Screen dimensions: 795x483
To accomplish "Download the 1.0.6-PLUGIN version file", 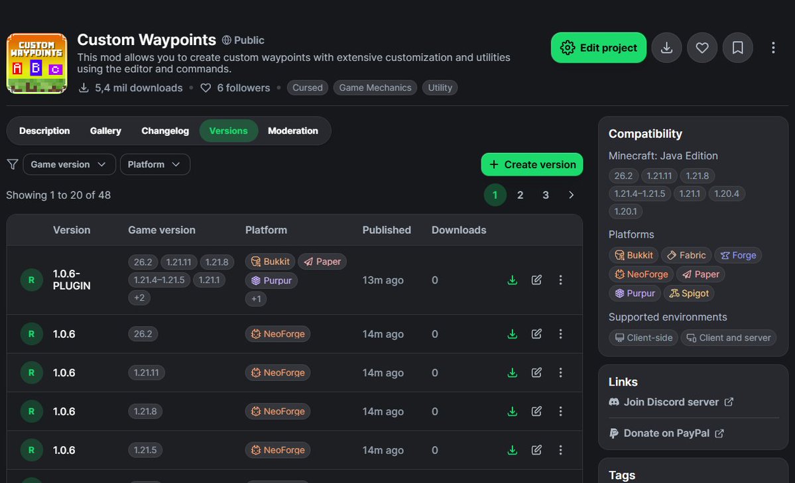I will (513, 280).
